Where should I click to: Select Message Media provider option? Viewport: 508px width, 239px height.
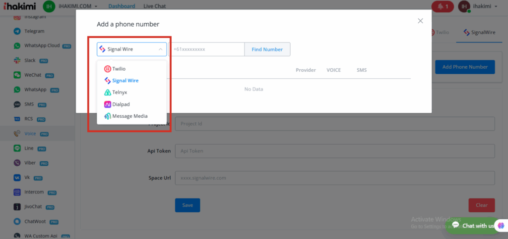129,116
